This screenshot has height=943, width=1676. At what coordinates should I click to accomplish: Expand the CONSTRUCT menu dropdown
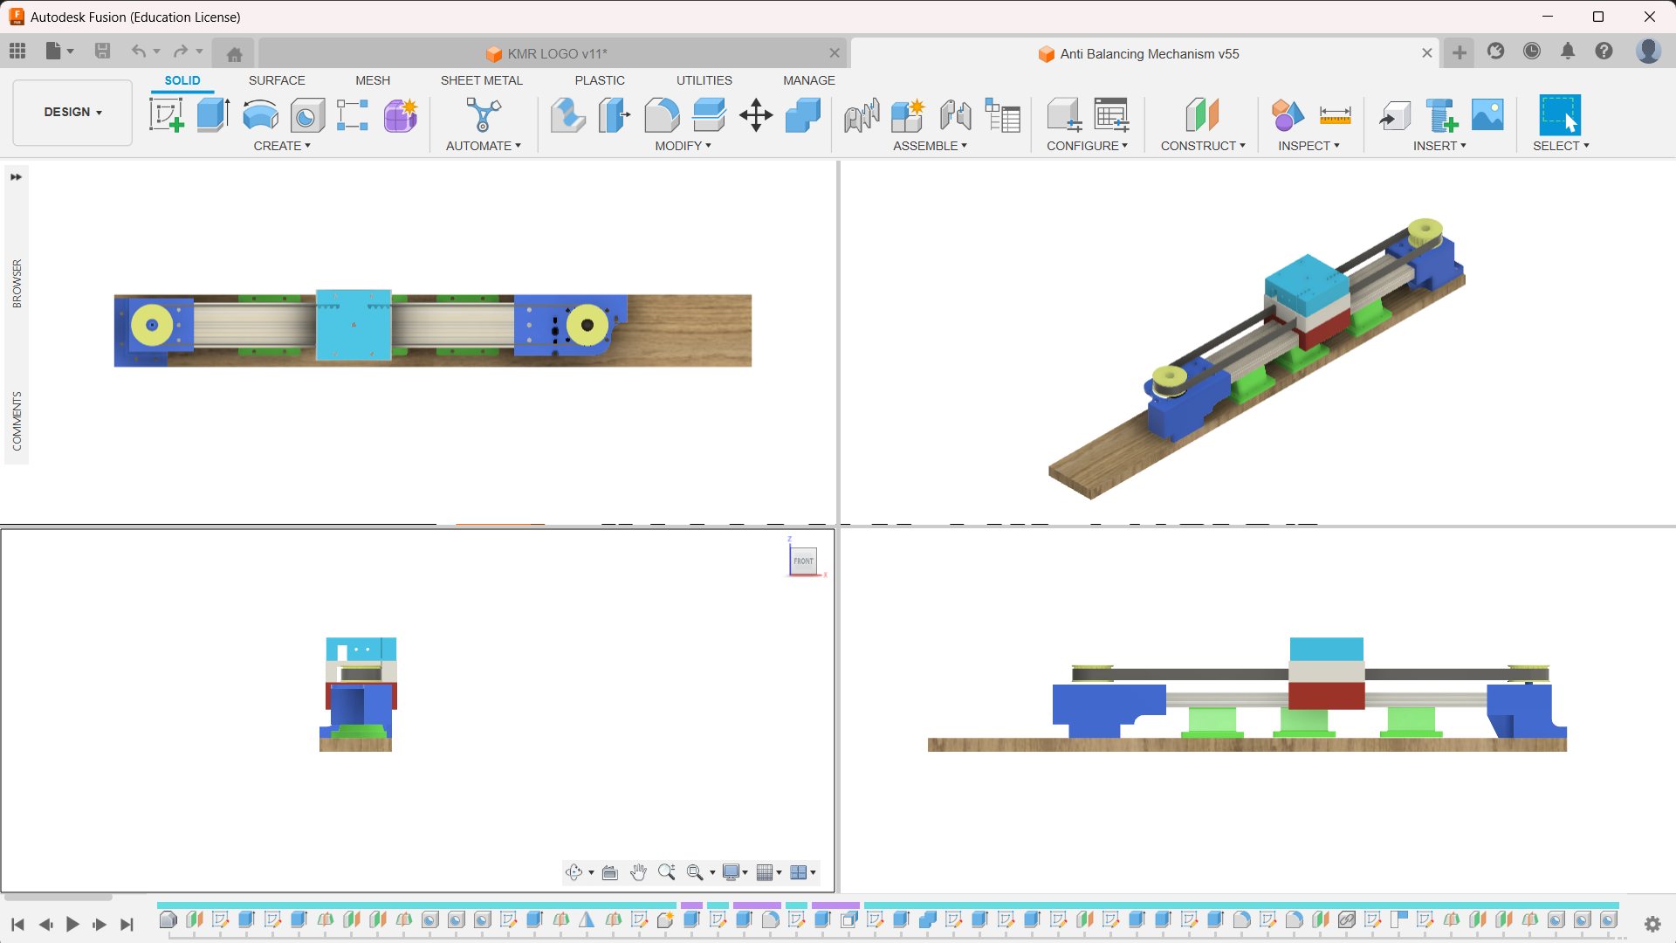click(1202, 146)
